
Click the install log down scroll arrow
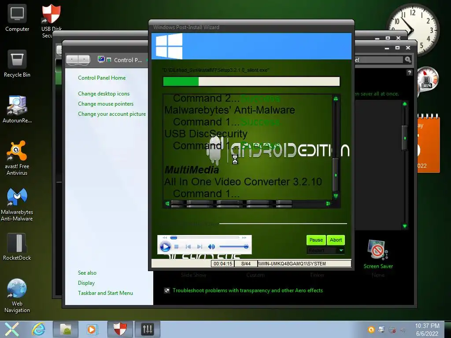click(336, 196)
